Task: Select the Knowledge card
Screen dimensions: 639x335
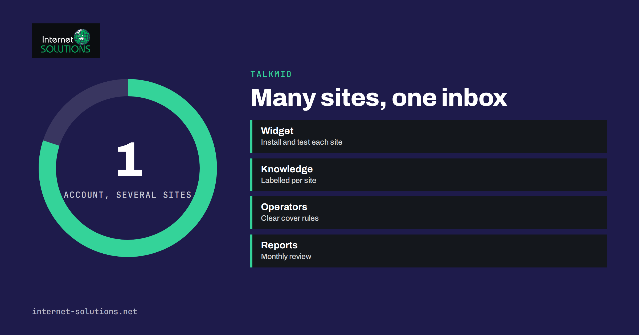Action: click(x=429, y=175)
